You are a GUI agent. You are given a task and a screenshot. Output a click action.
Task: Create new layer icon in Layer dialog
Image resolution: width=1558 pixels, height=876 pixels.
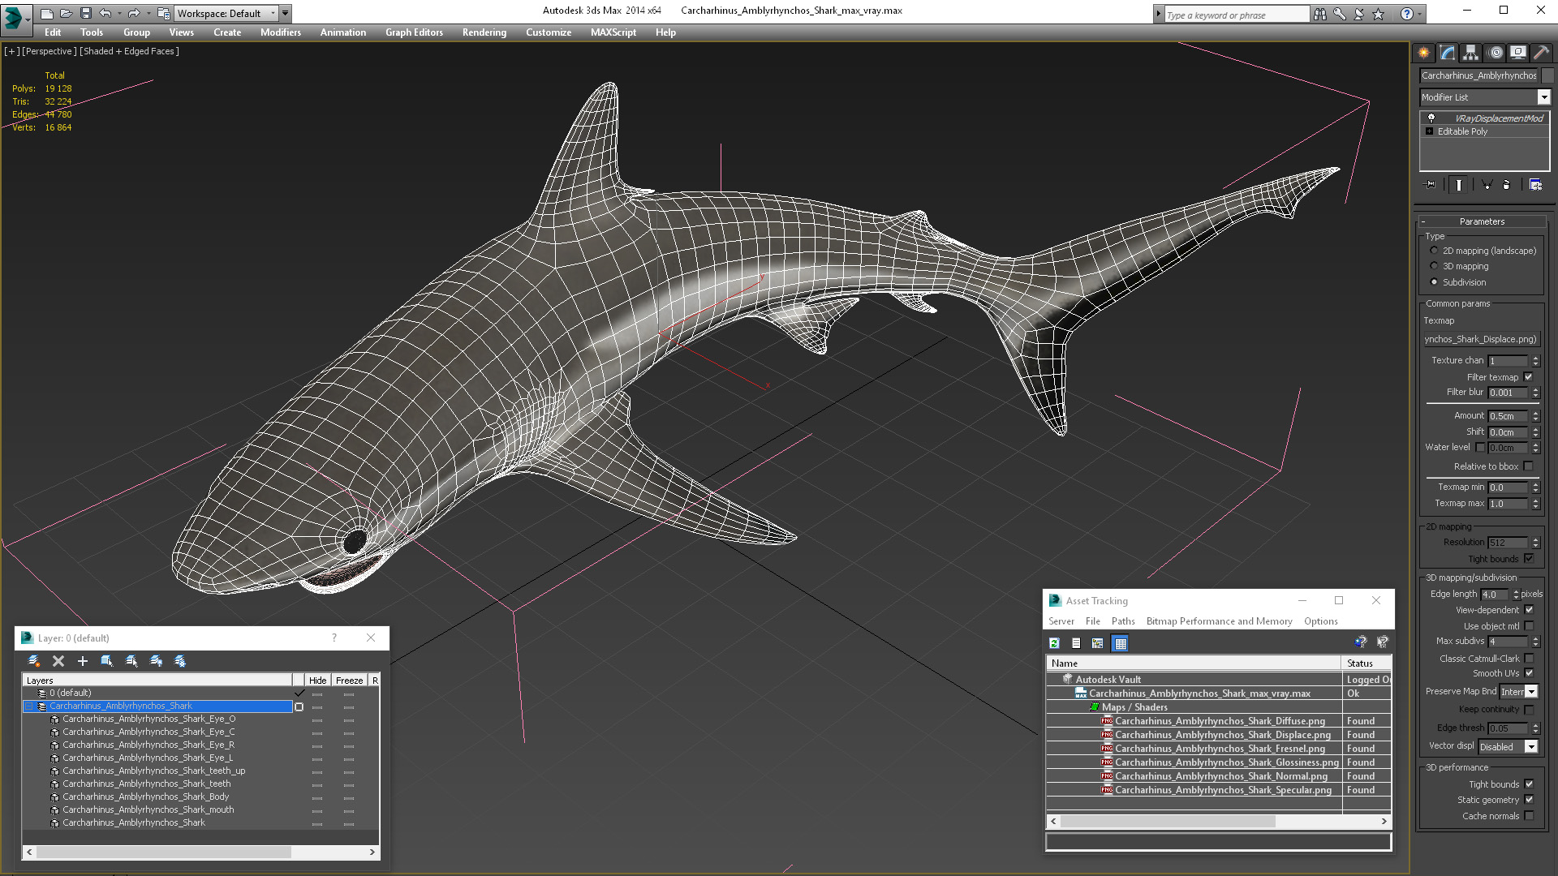tap(34, 661)
